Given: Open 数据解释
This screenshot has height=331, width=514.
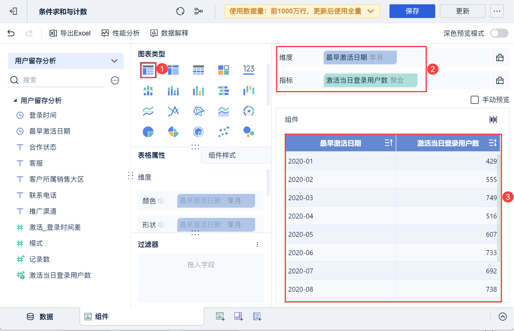Looking at the screenshot, I should (x=169, y=33).
